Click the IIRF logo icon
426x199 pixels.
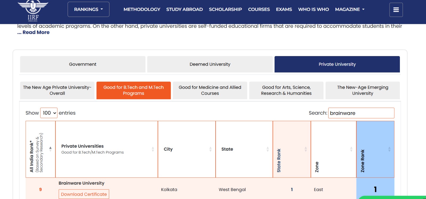pyautogui.click(x=33, y=11)
